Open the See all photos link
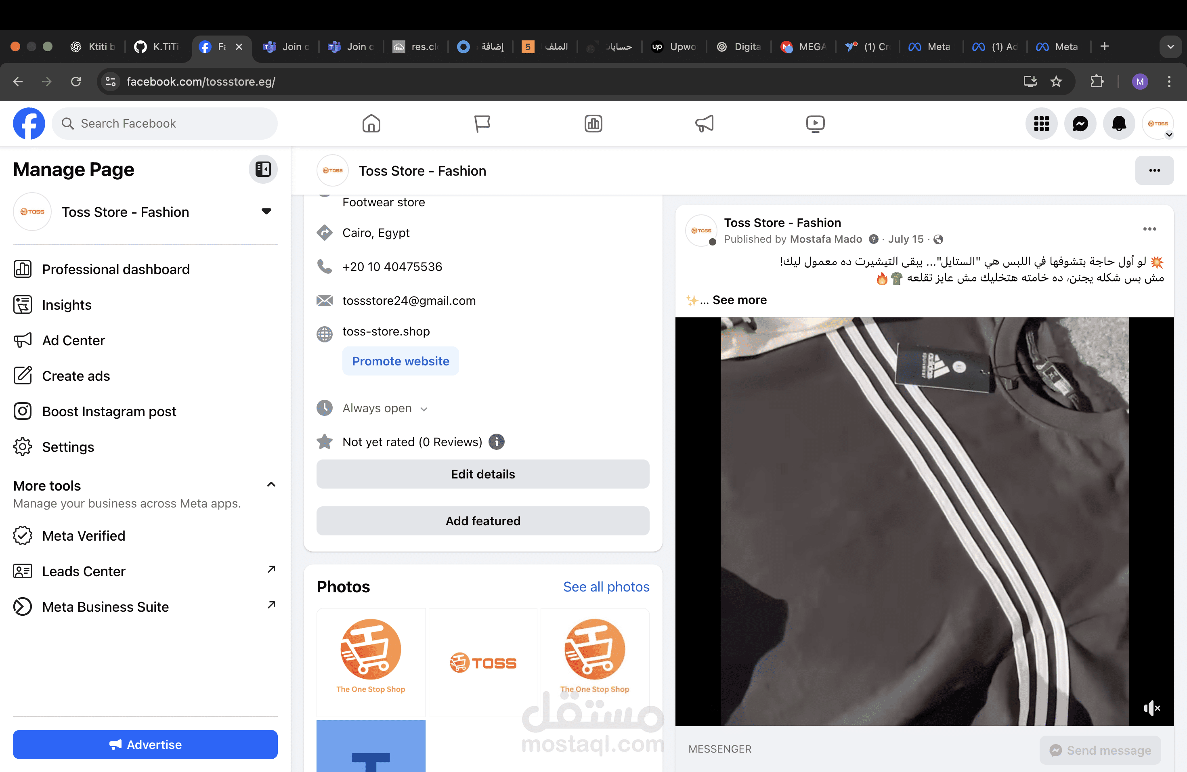This screenshot has width=1187, height=772. 606,587
